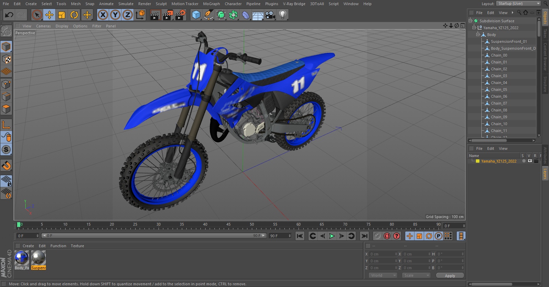The height and width of the screenshot is (287, 549).
Task: Switch to Edges mode icon
Action: tap(6, 97)
